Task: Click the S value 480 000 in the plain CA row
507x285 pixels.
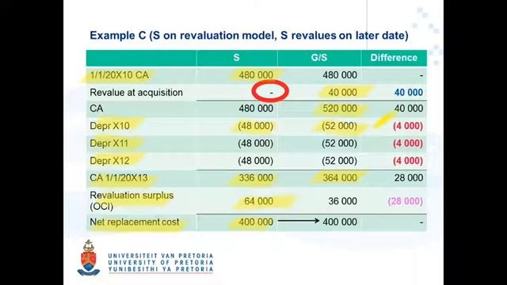Action: [256, 108]
